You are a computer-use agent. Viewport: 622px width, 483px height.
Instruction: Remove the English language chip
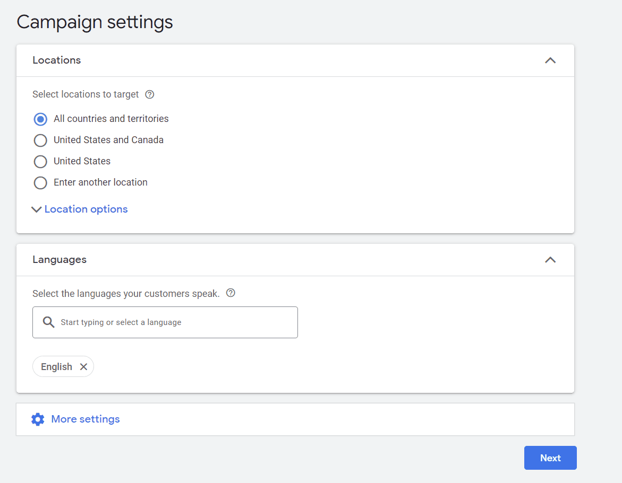pyautogui.click(x=83, y=366)
